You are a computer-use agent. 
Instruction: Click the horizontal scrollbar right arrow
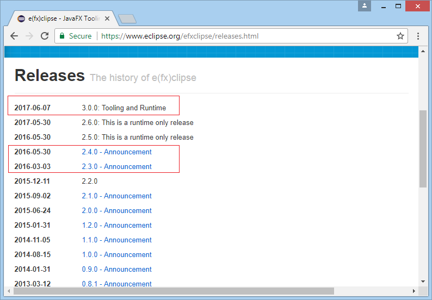coord(414,291)
